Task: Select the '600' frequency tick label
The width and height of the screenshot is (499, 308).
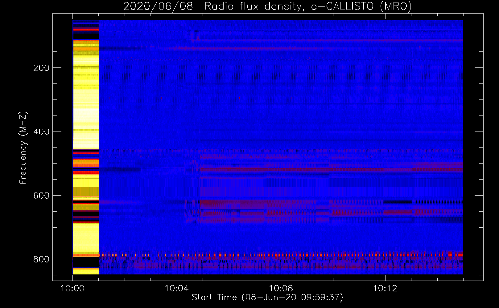Action: point(41,196)
